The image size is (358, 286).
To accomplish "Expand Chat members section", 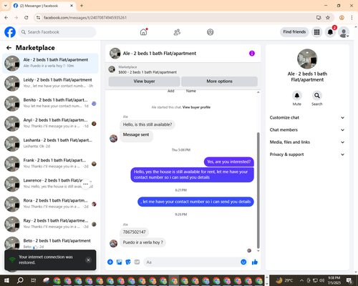I will pyautogui.click(x=307, y=130).
